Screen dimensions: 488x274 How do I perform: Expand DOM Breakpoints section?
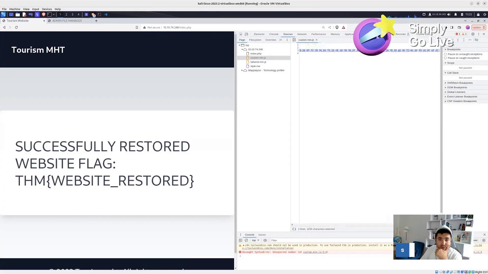tap(457, 88)
